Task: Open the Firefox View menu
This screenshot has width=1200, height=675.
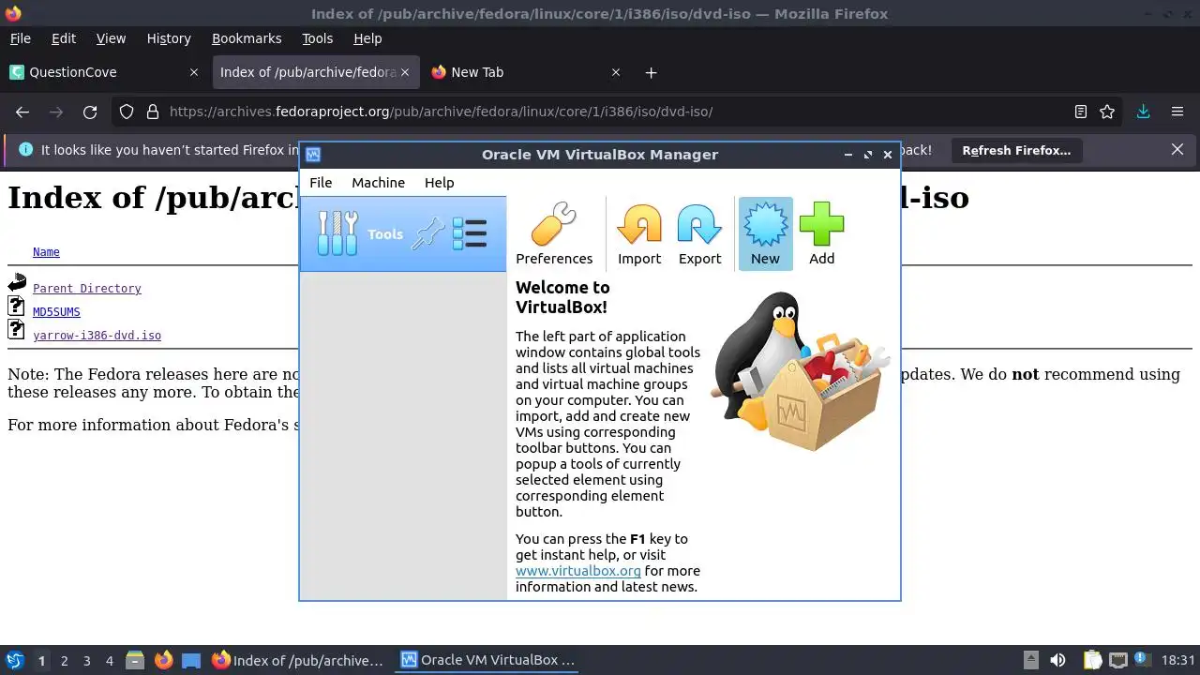Action: (111, 38)
